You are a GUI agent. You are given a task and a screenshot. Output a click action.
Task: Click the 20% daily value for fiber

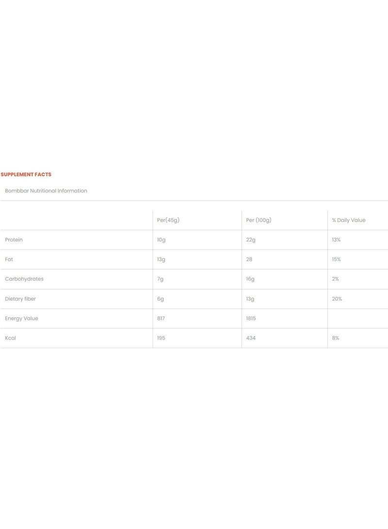(x=337, y=299)
